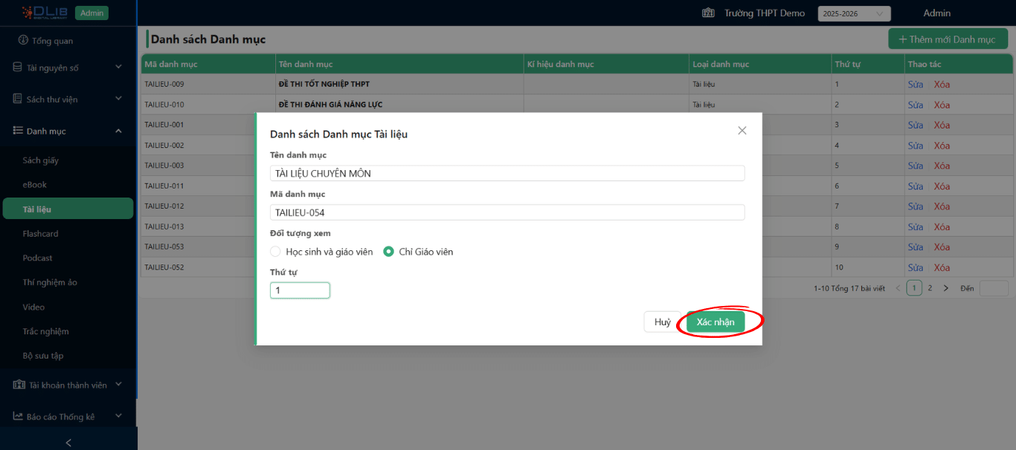The height and width of the screenshot is (450, 1016).
Task: Click the Thứ tự number field
Action: tap(300, 290)
